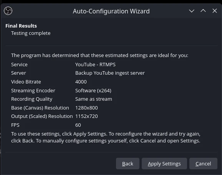Click the YouTube - RTMPS service value
The width and height of the screenshot is (222, 175).
click(95, 64)
